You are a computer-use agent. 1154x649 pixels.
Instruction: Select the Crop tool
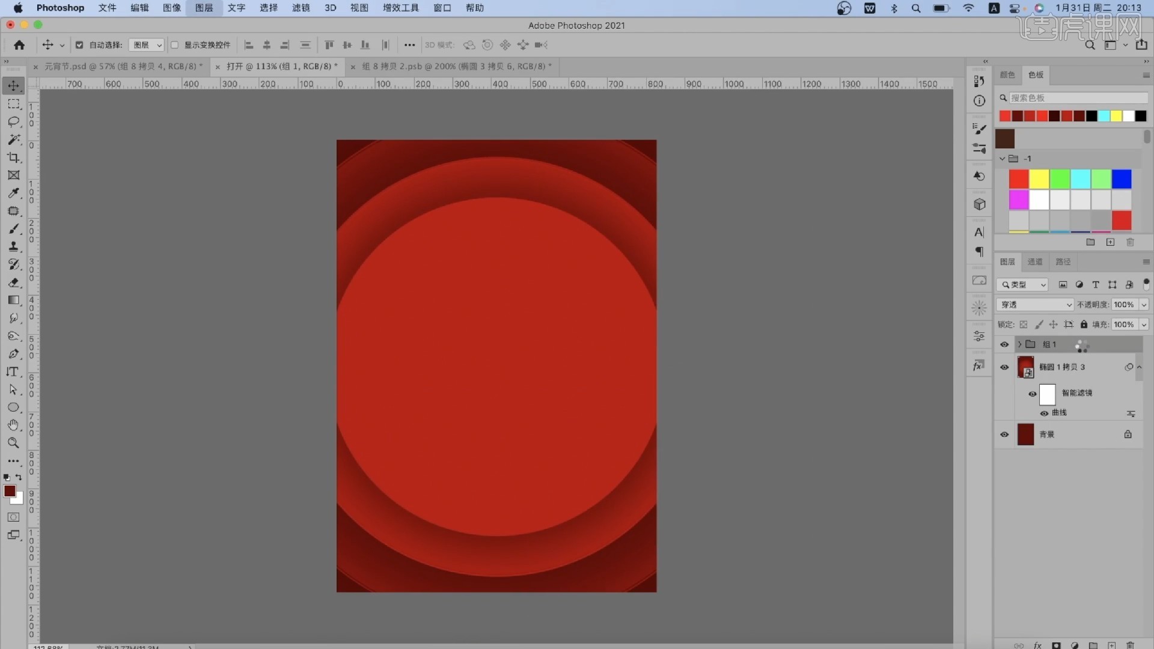(13, 157)
